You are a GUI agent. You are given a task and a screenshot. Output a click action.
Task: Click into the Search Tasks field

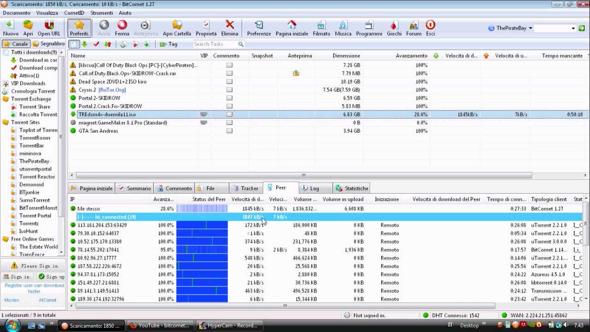pos(215,44)
